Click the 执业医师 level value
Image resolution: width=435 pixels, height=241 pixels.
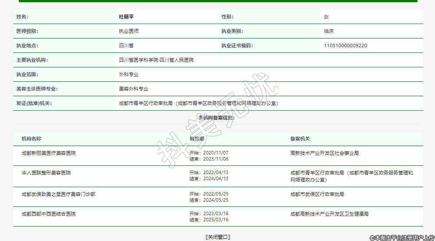pos(129,31)
